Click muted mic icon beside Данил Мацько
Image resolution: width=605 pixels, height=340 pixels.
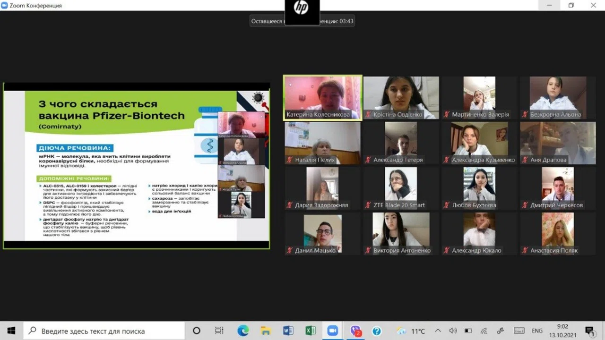(x=290, y=251)
